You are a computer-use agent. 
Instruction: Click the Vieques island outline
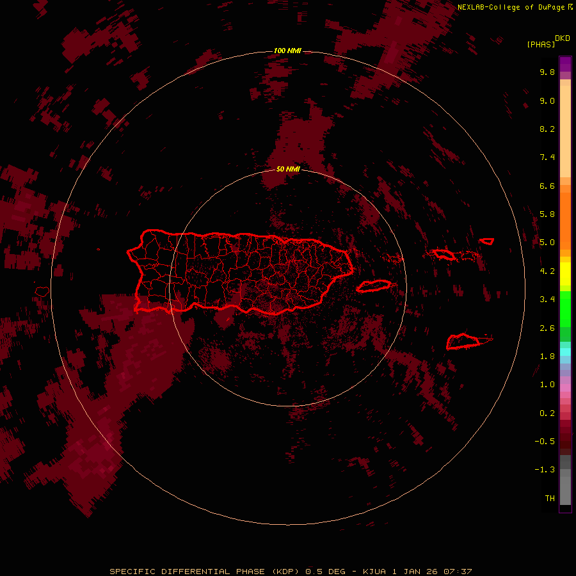(374, 286)
